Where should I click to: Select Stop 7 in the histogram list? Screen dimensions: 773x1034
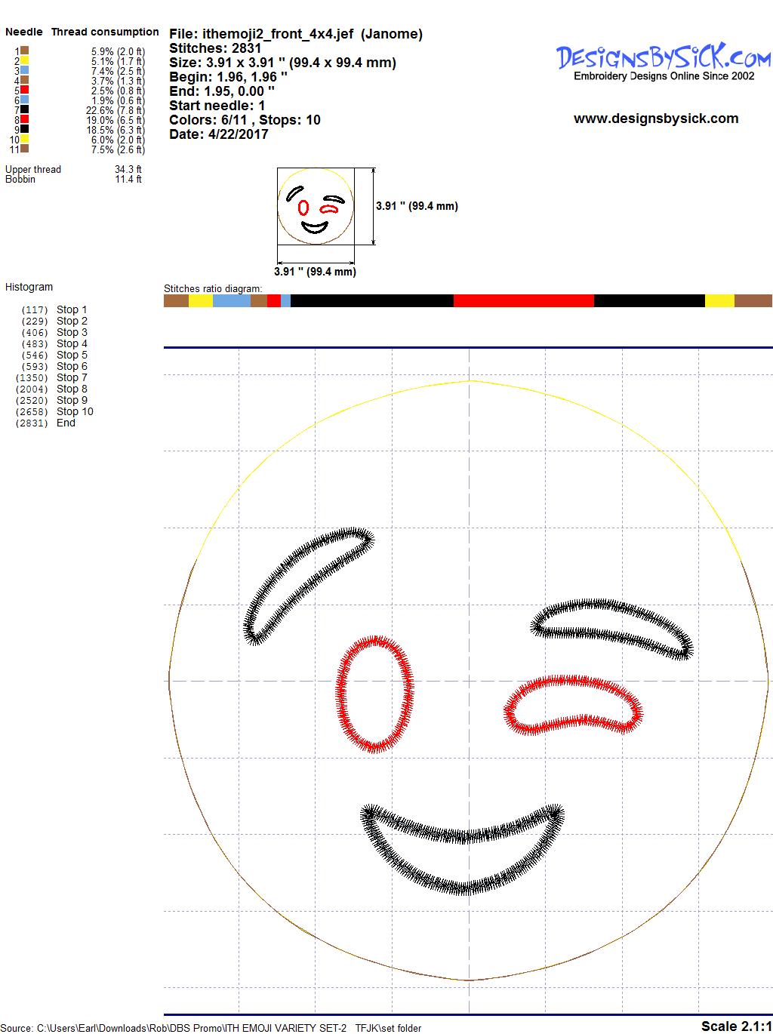point(72,377)
